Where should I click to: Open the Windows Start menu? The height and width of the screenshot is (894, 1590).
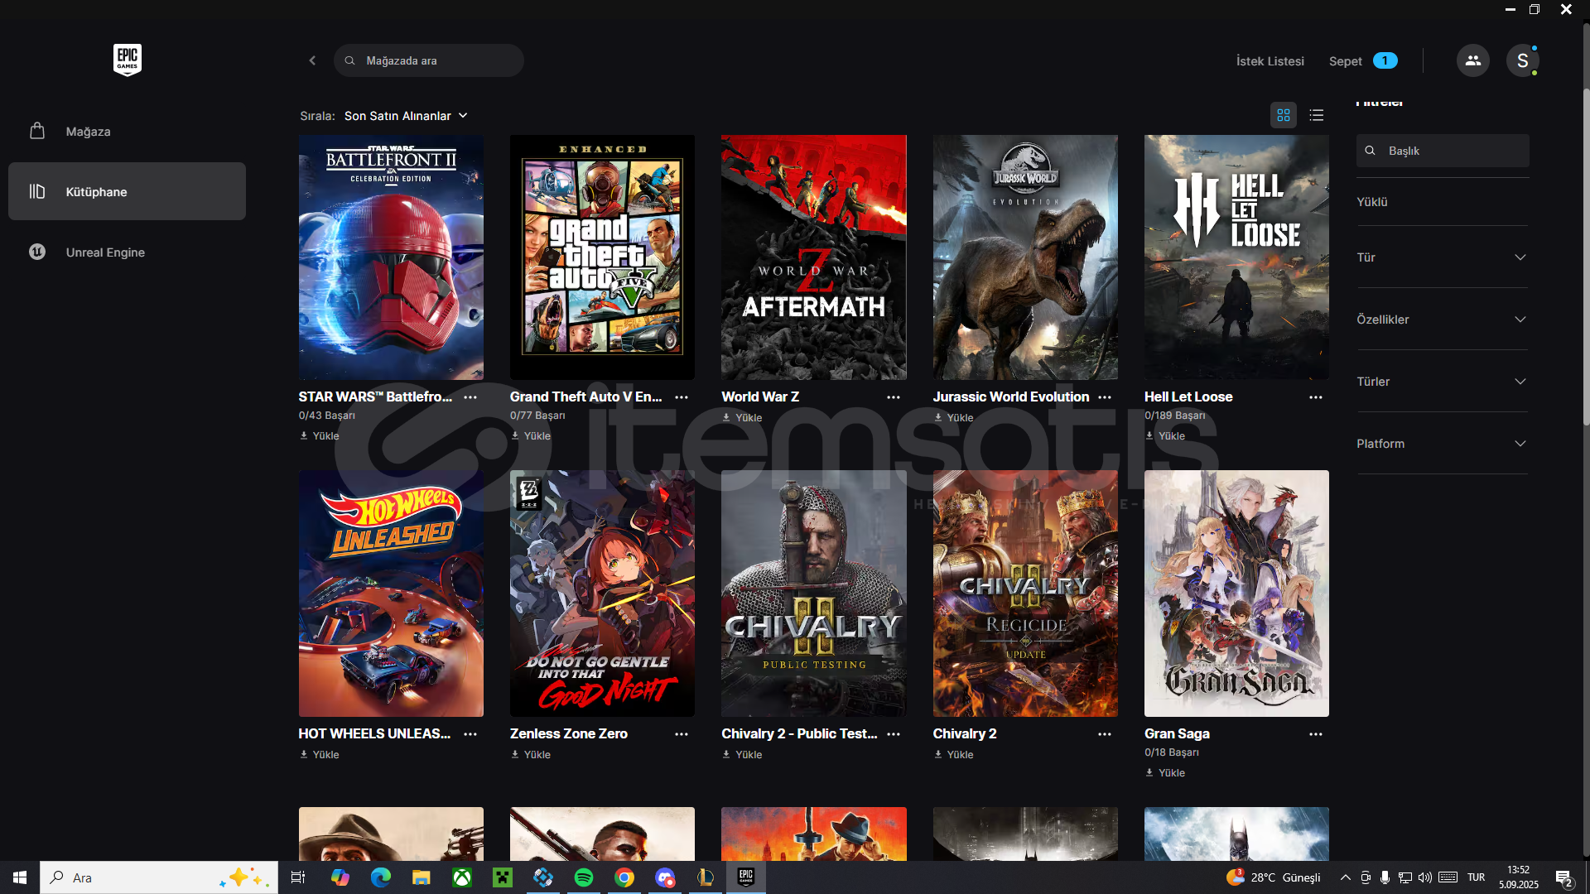(x=20, y=877)
